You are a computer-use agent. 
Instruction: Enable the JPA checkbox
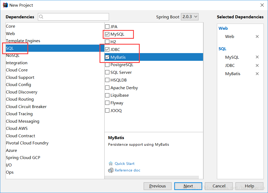(107, 27)
